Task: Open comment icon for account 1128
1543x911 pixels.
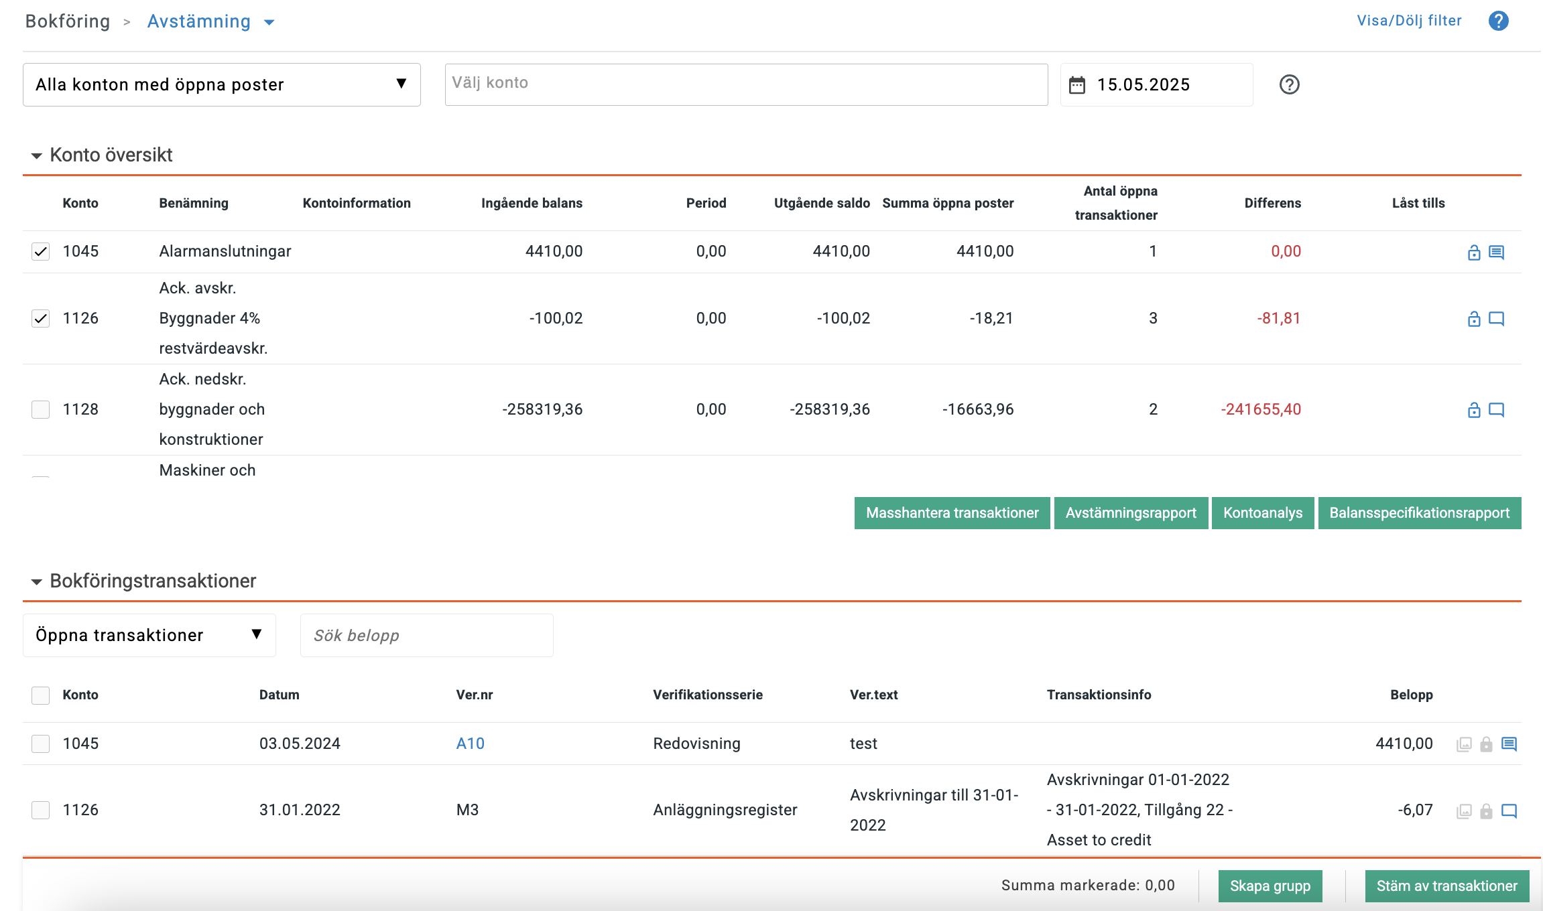Action: (1496, 410)
